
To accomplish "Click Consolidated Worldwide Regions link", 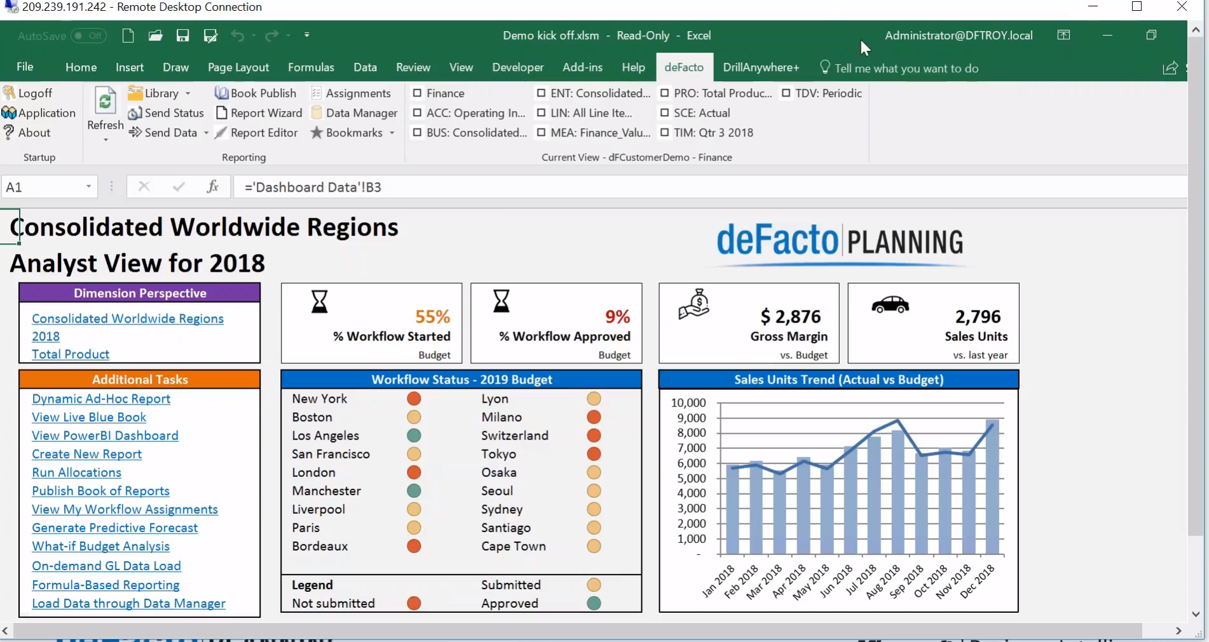I will (x=128, y=319).
